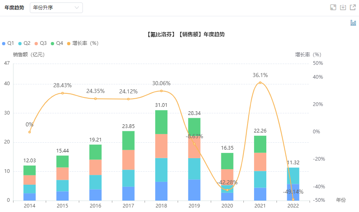The image size is (359, 212).
Task: Click the blue bar chart type icon
Action: (x=353, y=23)
